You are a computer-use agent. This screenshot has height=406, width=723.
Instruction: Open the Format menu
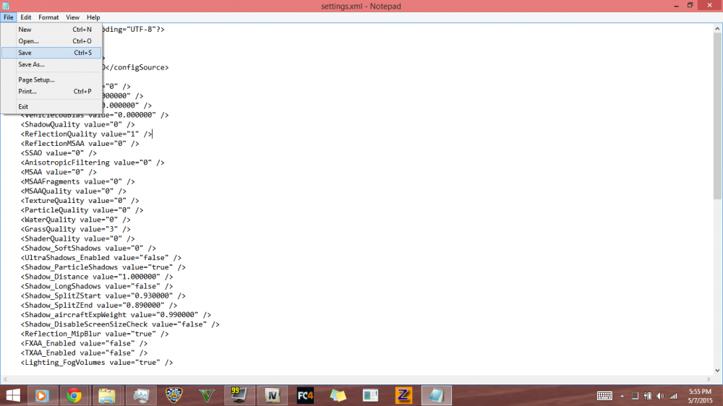[48, 17]
